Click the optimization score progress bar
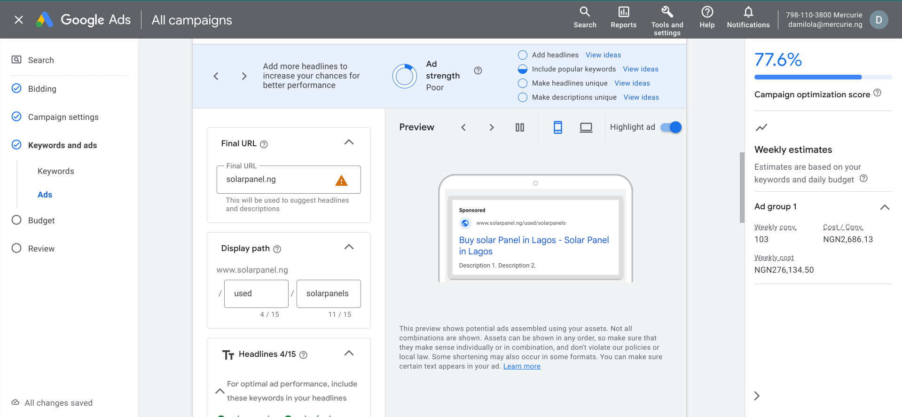 pos(823,77)
